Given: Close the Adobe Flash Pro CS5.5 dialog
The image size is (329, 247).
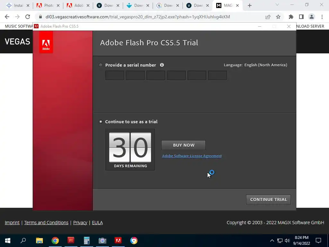Looking at the screenshot, I should click(289, 26).
